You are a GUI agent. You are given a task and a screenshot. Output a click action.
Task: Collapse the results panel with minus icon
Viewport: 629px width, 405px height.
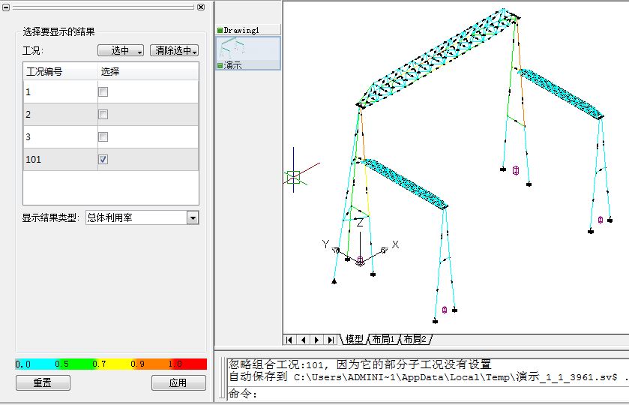point(6,7)
